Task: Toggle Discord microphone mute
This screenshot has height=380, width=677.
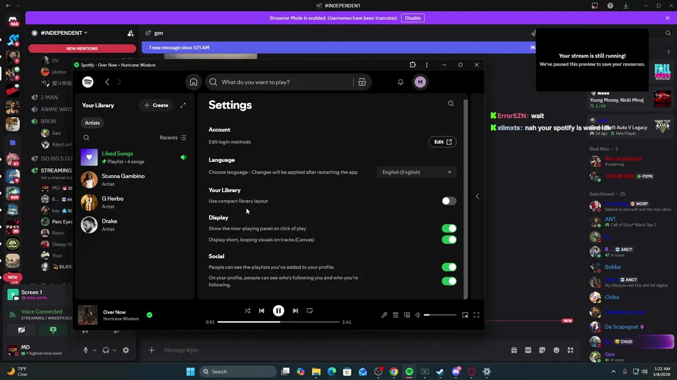Action: click(x=86, y=350)
